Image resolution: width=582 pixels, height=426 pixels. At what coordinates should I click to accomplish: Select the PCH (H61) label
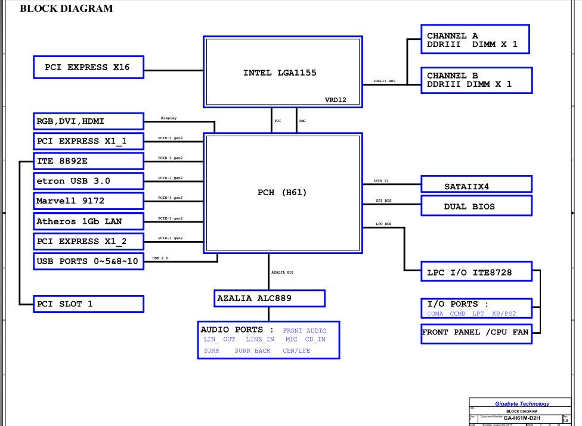click(282, 192)
